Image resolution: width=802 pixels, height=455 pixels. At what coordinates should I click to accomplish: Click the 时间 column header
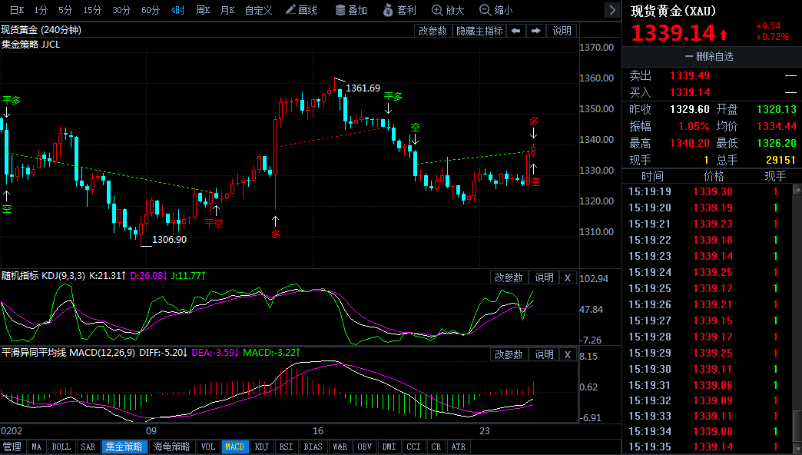click(652, 177)
